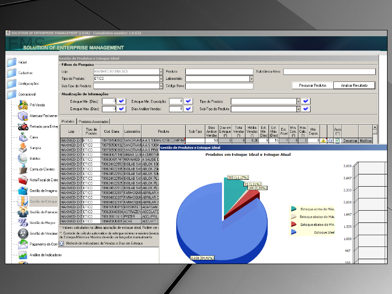The width and height of the screenshot is (392, 294).
Task: Click Estoque abaixo do Mín. legend swatch
Action: coord(294,224)
